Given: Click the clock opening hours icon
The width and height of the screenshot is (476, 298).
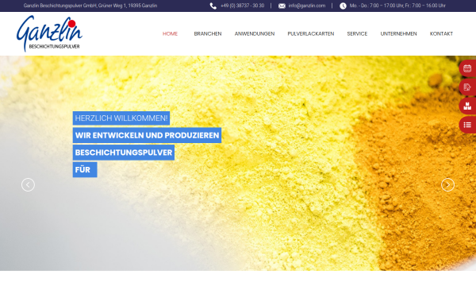Looking at the screenshot, I should (x=343, y=6).
